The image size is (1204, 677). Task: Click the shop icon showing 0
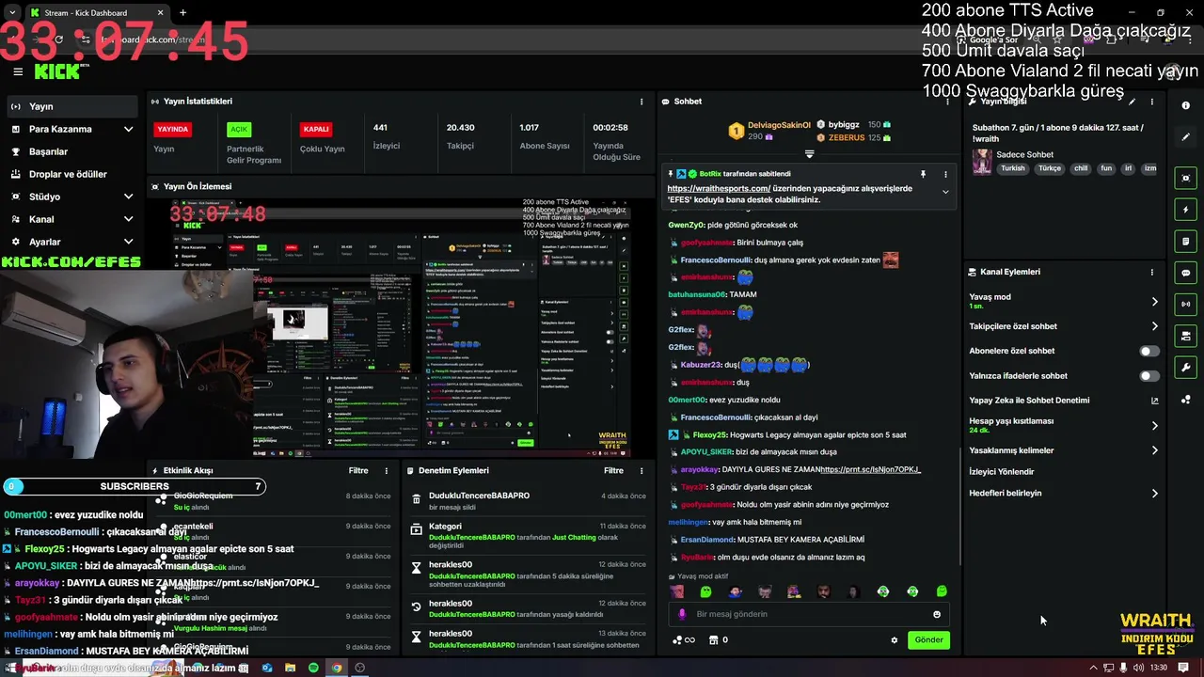pos(719,640)
